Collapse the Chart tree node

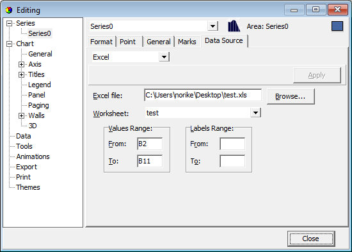point(9,44)
